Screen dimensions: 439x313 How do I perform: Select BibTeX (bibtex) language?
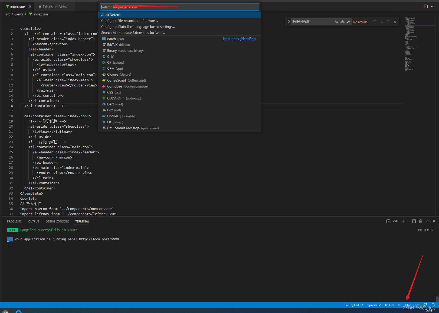[179, 45]
